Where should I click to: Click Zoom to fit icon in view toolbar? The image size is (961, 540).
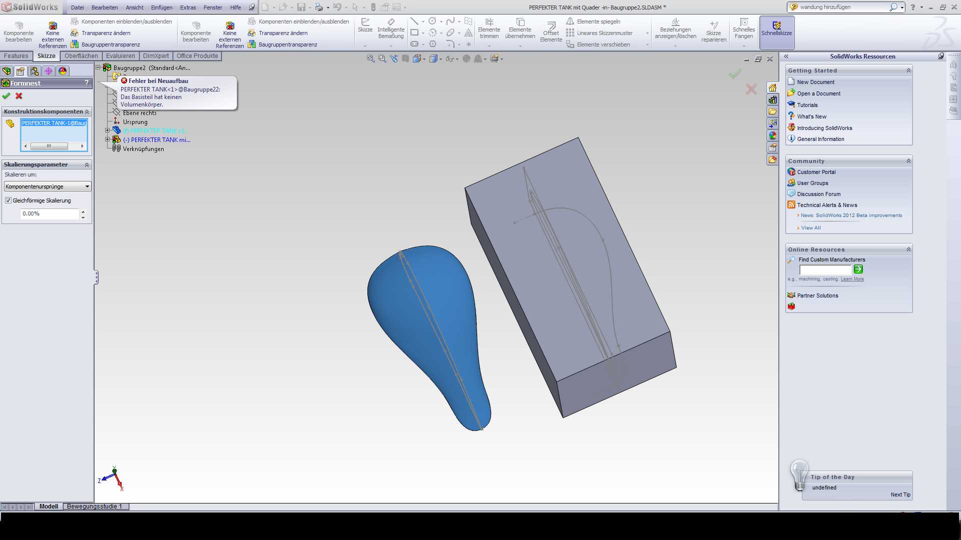[371, 58]
